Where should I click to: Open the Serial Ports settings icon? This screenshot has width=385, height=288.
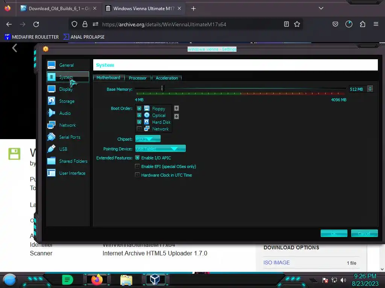pyautogui.click(x=51, y=137)
